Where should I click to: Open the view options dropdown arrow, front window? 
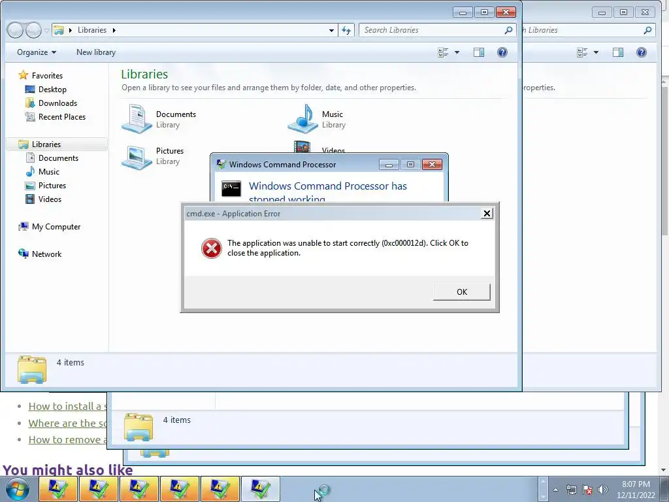point(457,52)
